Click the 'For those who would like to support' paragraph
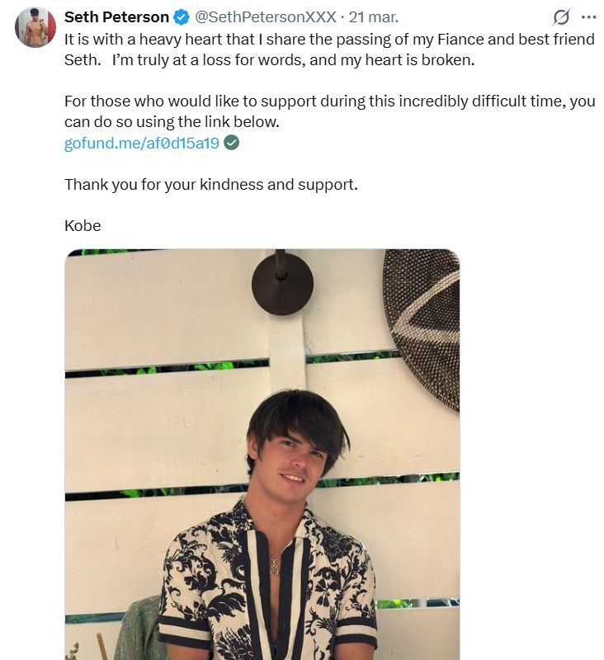604x660 pixels. [328, 112]
